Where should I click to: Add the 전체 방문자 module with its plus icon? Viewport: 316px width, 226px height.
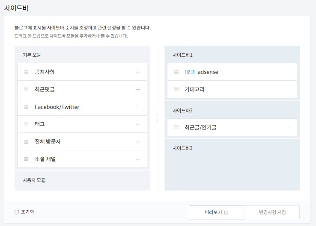[x=138, y=142]
